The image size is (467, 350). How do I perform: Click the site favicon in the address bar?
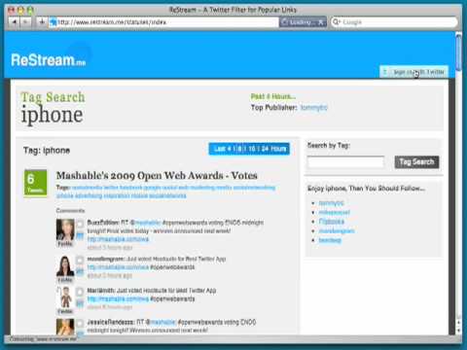54,22
